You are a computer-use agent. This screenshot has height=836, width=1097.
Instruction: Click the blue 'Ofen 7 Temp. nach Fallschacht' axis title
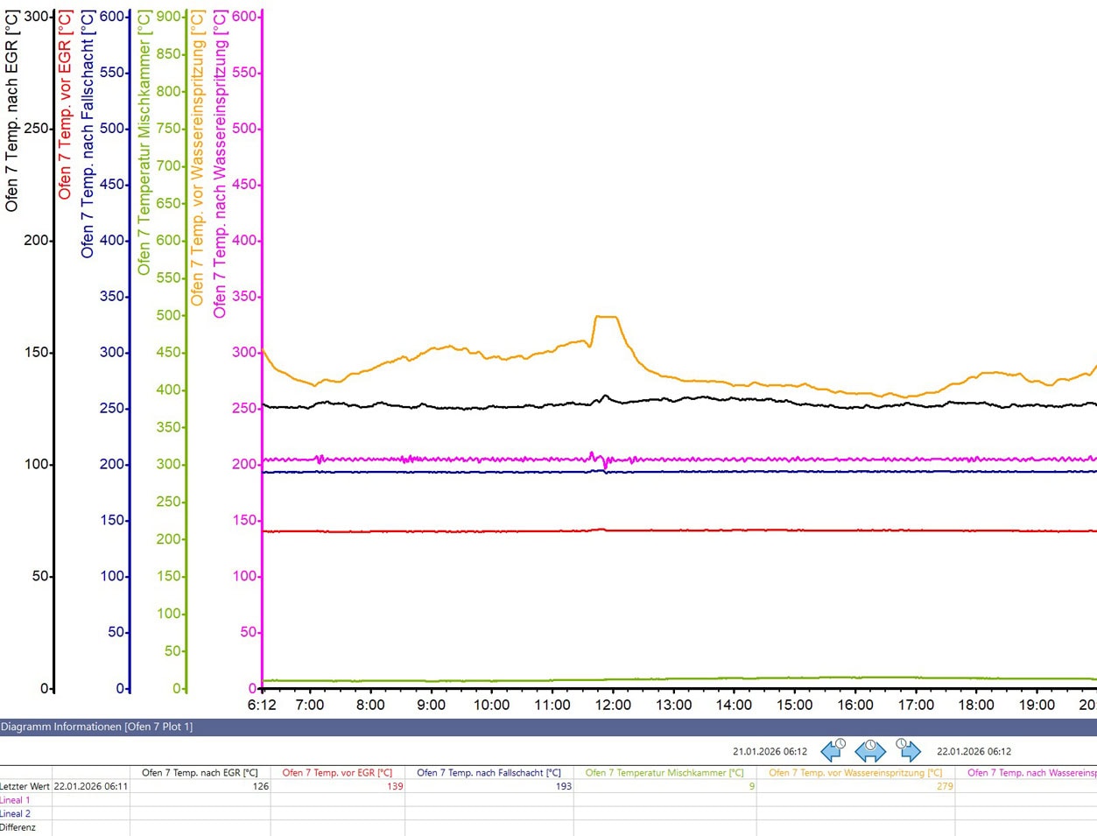click(x=88, y=135)
